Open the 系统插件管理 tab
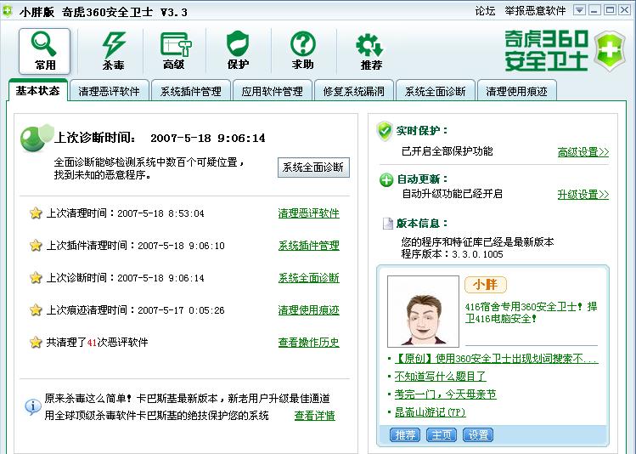The image size is (636, 454). [191, 92]
